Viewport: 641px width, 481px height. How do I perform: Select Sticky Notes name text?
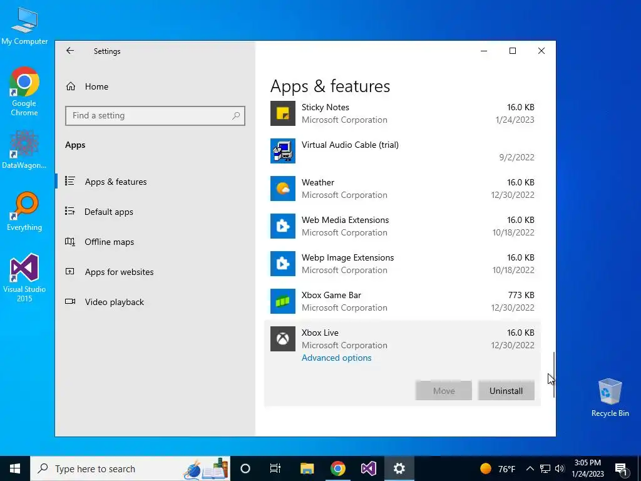pos(326,107)
